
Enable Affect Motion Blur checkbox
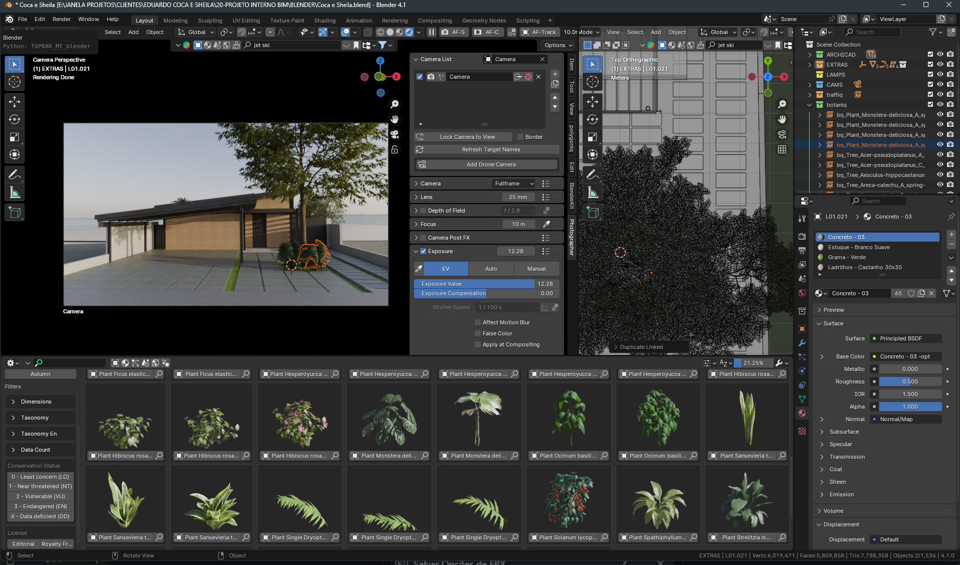(478, 322)
